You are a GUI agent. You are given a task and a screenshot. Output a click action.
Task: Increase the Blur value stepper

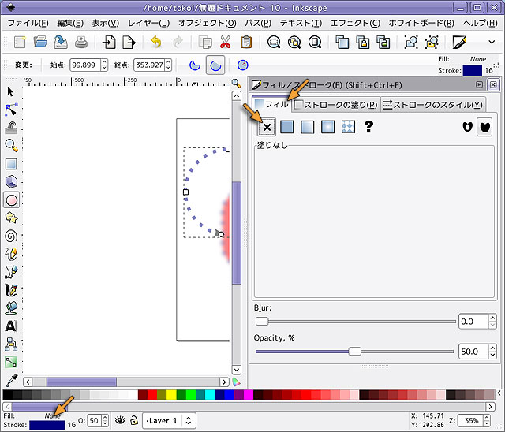tap(492, 318)
